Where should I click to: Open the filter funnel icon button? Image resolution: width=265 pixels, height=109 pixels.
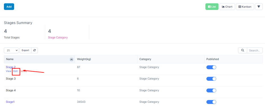pyautogui.click(x=259, y=7)
